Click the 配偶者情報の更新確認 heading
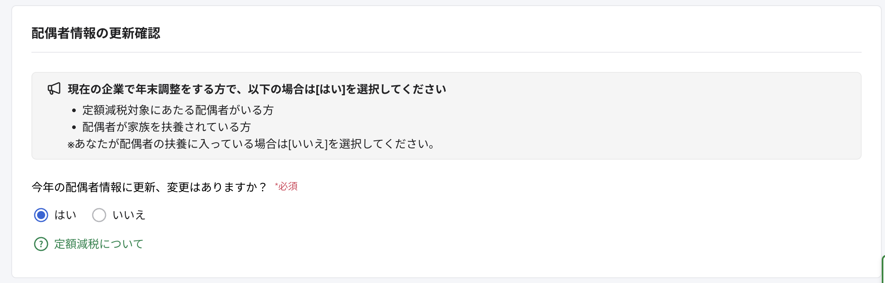 pos(96,33)
